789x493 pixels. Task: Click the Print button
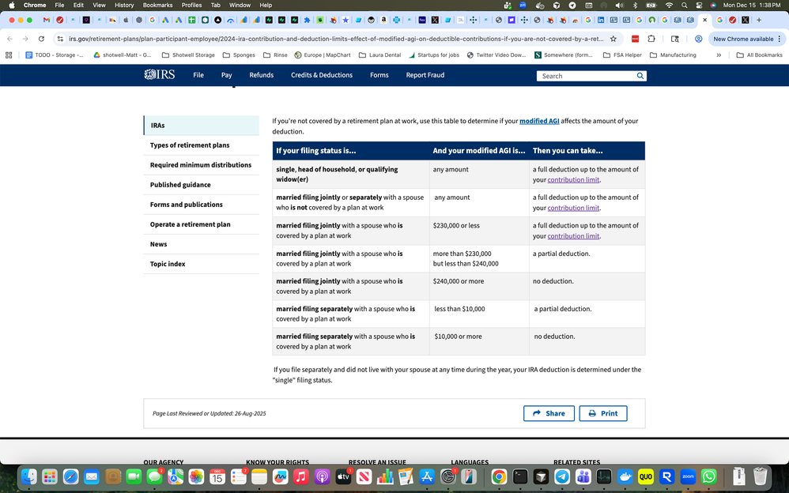pos(602,413)
